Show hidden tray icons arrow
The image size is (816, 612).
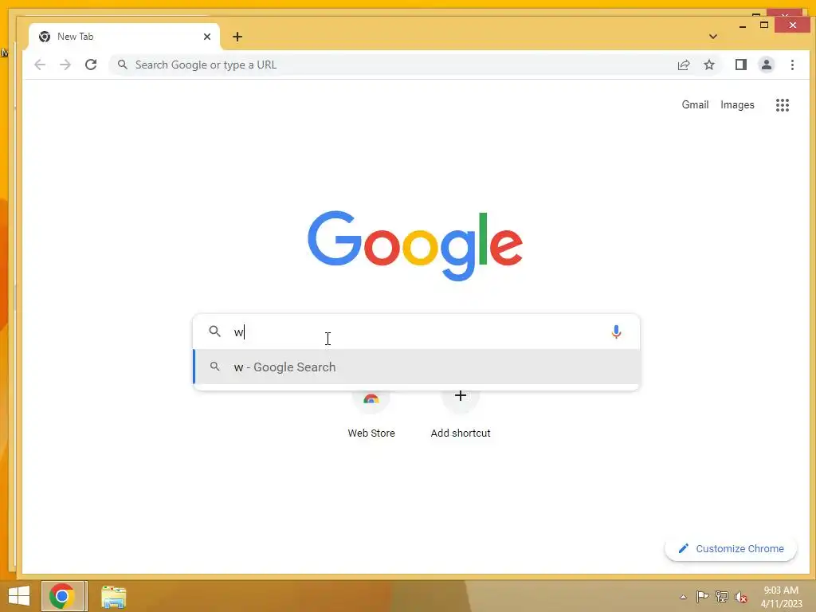point(683,597)
